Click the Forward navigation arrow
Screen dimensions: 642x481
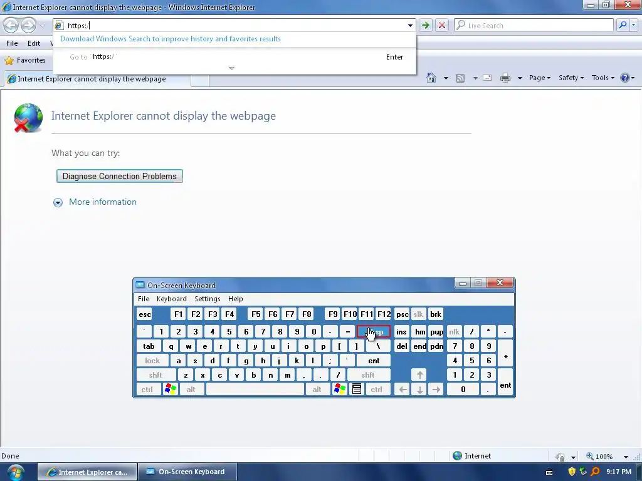(28, 25)
